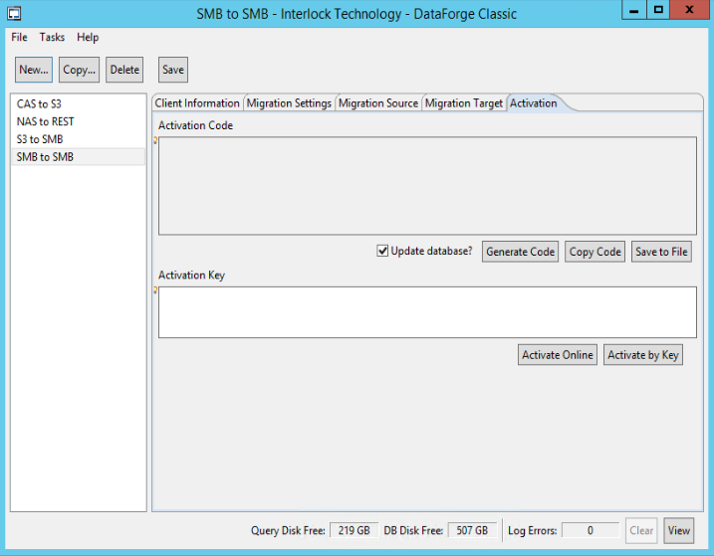
Task: Click the application icon in title bar
Action: [x=13, y=12]
